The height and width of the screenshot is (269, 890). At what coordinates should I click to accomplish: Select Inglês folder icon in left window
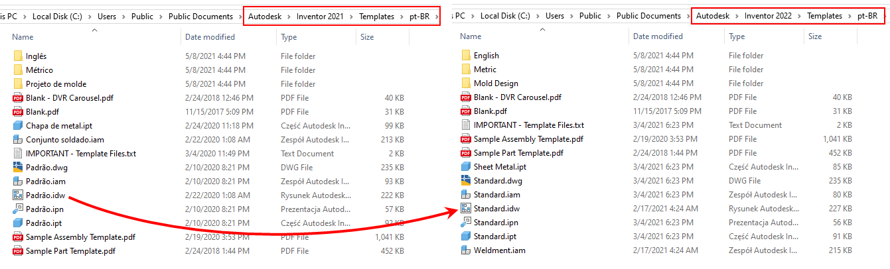click(18, 56)
